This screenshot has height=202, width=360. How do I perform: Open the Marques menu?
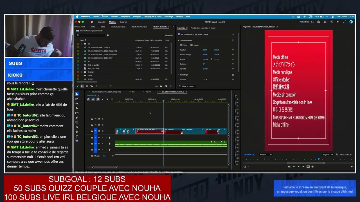[x=137, y=17]
